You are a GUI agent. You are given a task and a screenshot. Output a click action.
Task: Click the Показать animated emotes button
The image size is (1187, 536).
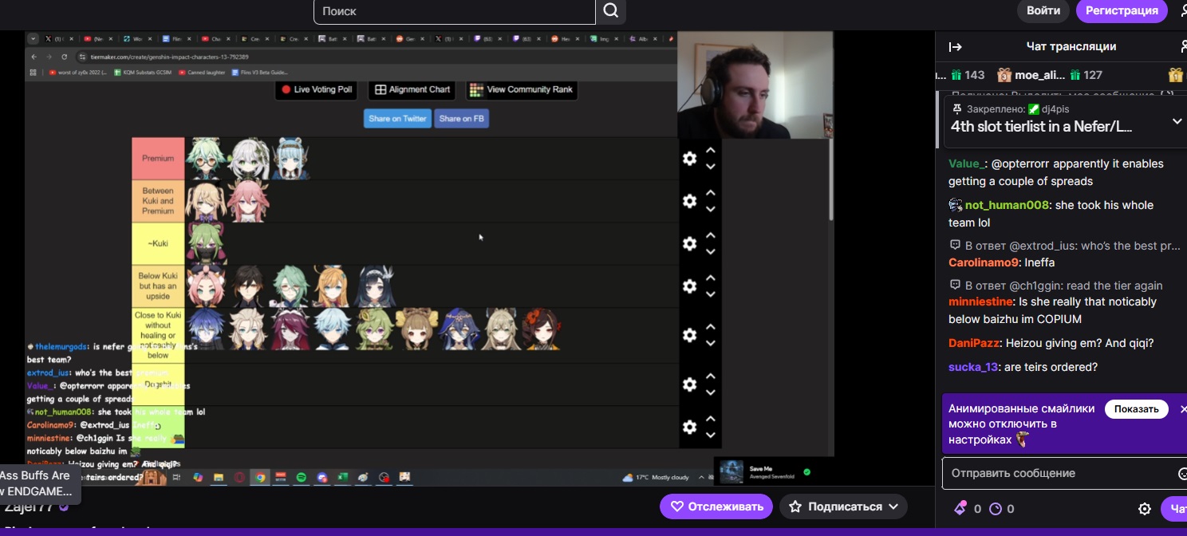tap(1136, 409)
